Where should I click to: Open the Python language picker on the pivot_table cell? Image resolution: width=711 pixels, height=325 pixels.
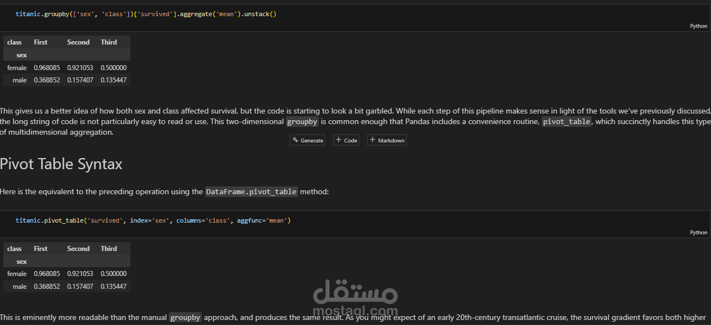click(698, 232)
